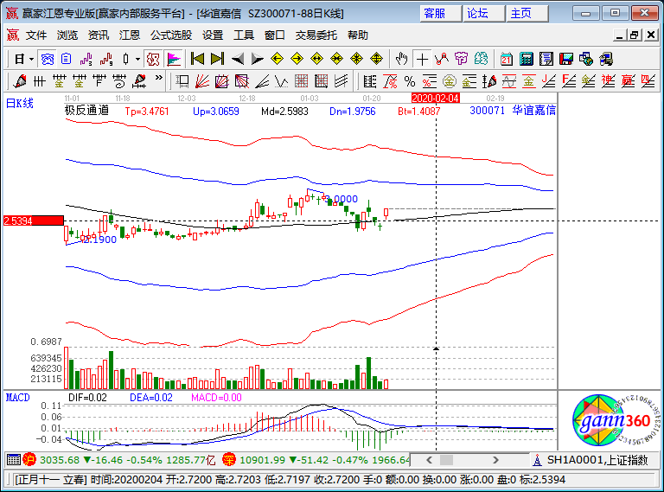
Task: Click the MACD indicator label
Action: tap(18, 398)
